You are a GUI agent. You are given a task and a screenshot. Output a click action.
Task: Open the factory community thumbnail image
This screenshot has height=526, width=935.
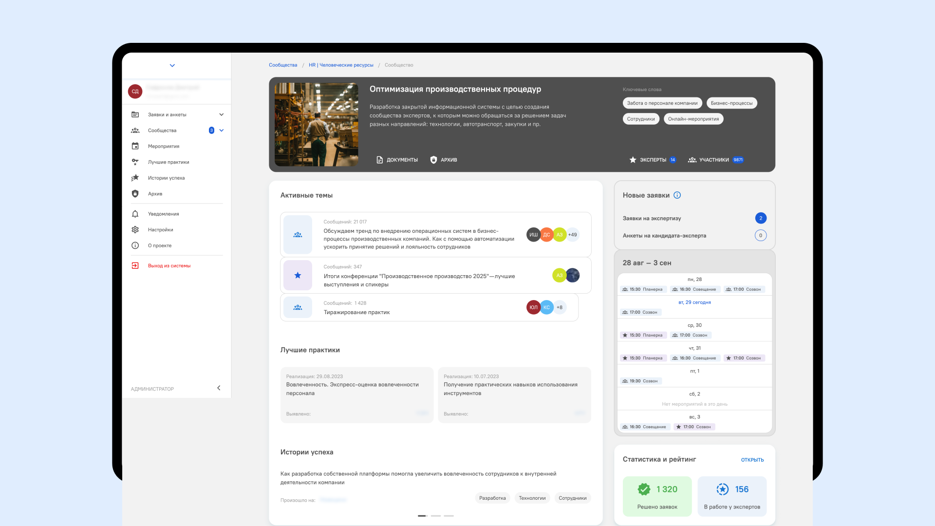(317, 125)
